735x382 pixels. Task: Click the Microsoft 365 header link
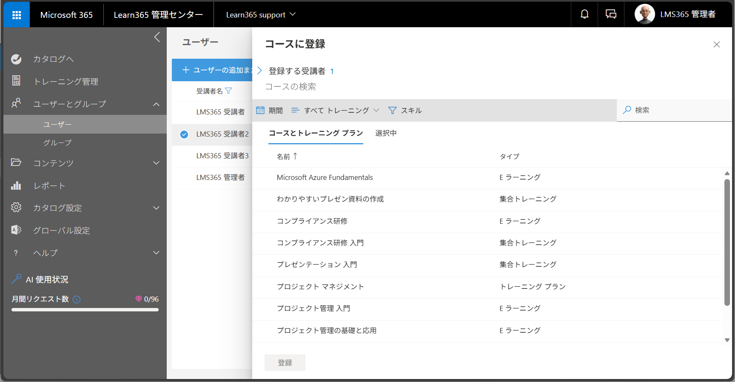coord(66,15)
